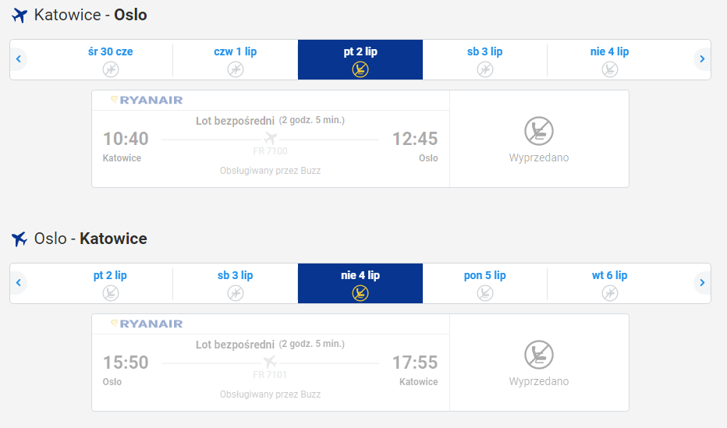Screen dimensions: 727x428
Task: Click the no-flight icon under śr 30 cze
Action: [x=110, y=69]
